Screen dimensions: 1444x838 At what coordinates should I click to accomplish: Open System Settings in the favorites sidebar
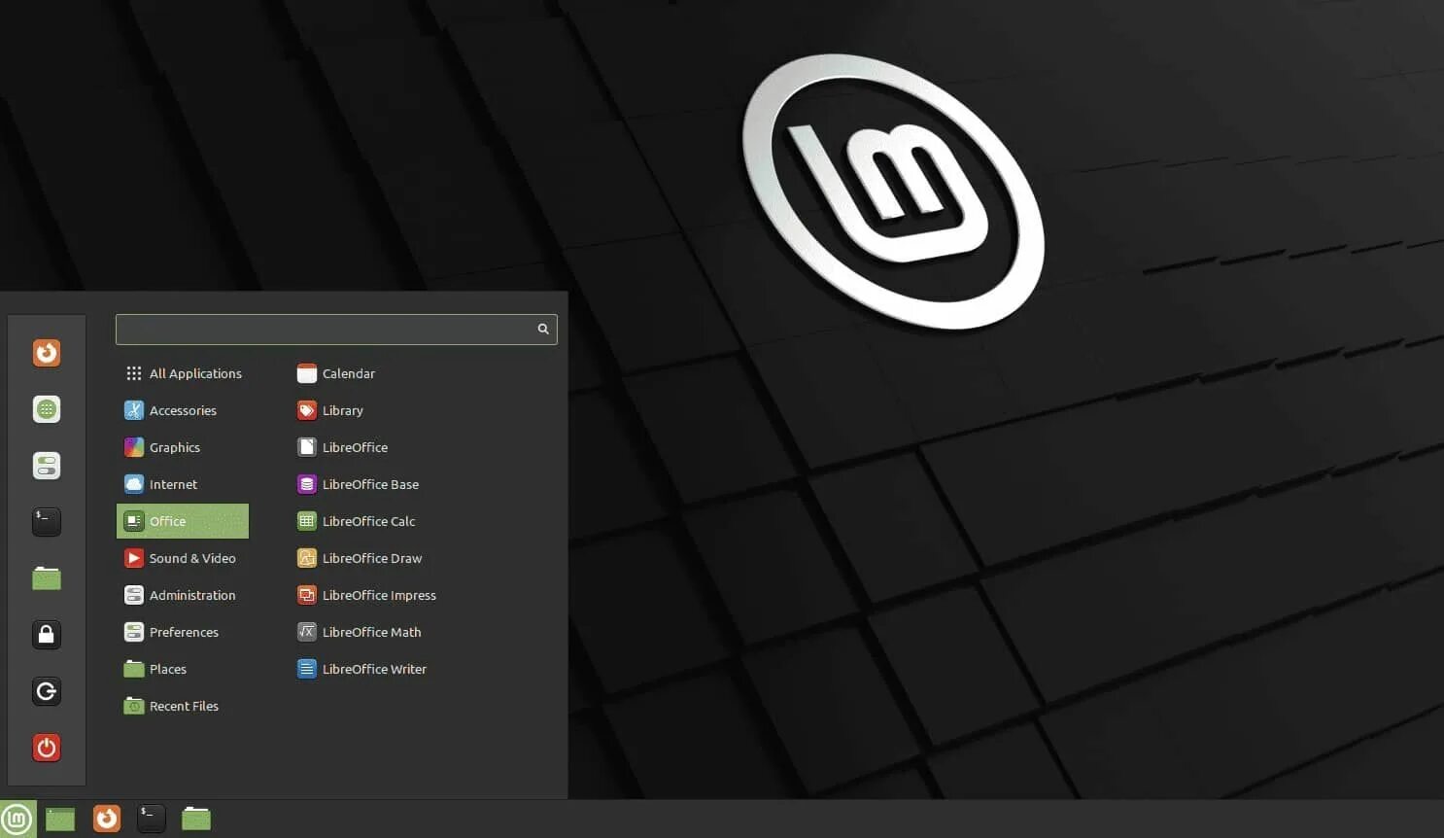[x=47, y=466]
